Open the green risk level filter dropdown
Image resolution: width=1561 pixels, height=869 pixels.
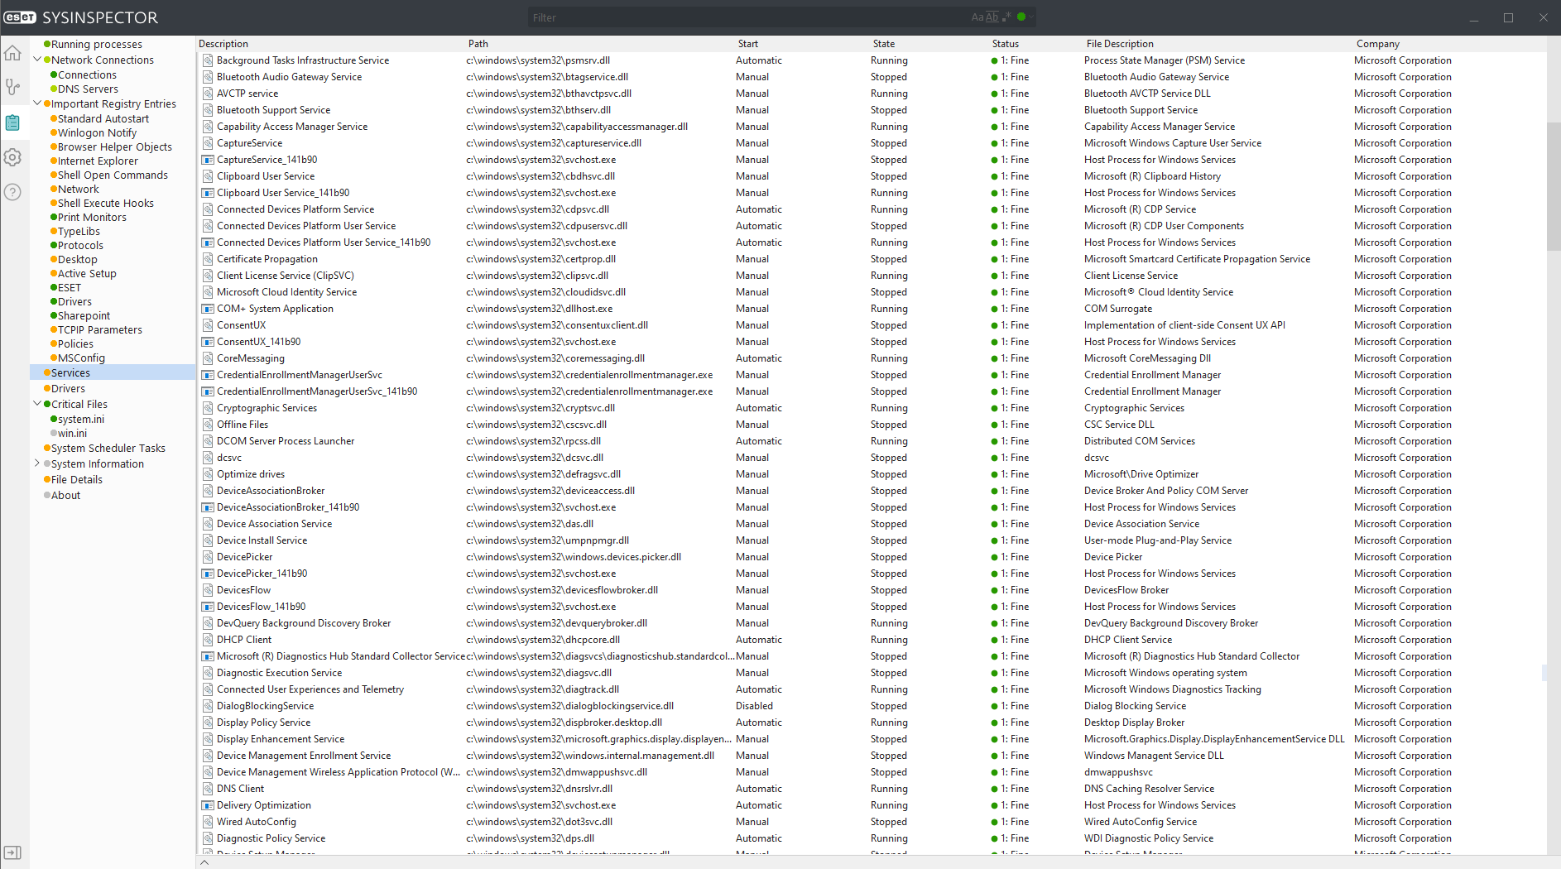click(x=1025, y=17)
